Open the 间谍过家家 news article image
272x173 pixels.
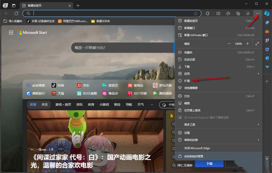click(95, 141)
